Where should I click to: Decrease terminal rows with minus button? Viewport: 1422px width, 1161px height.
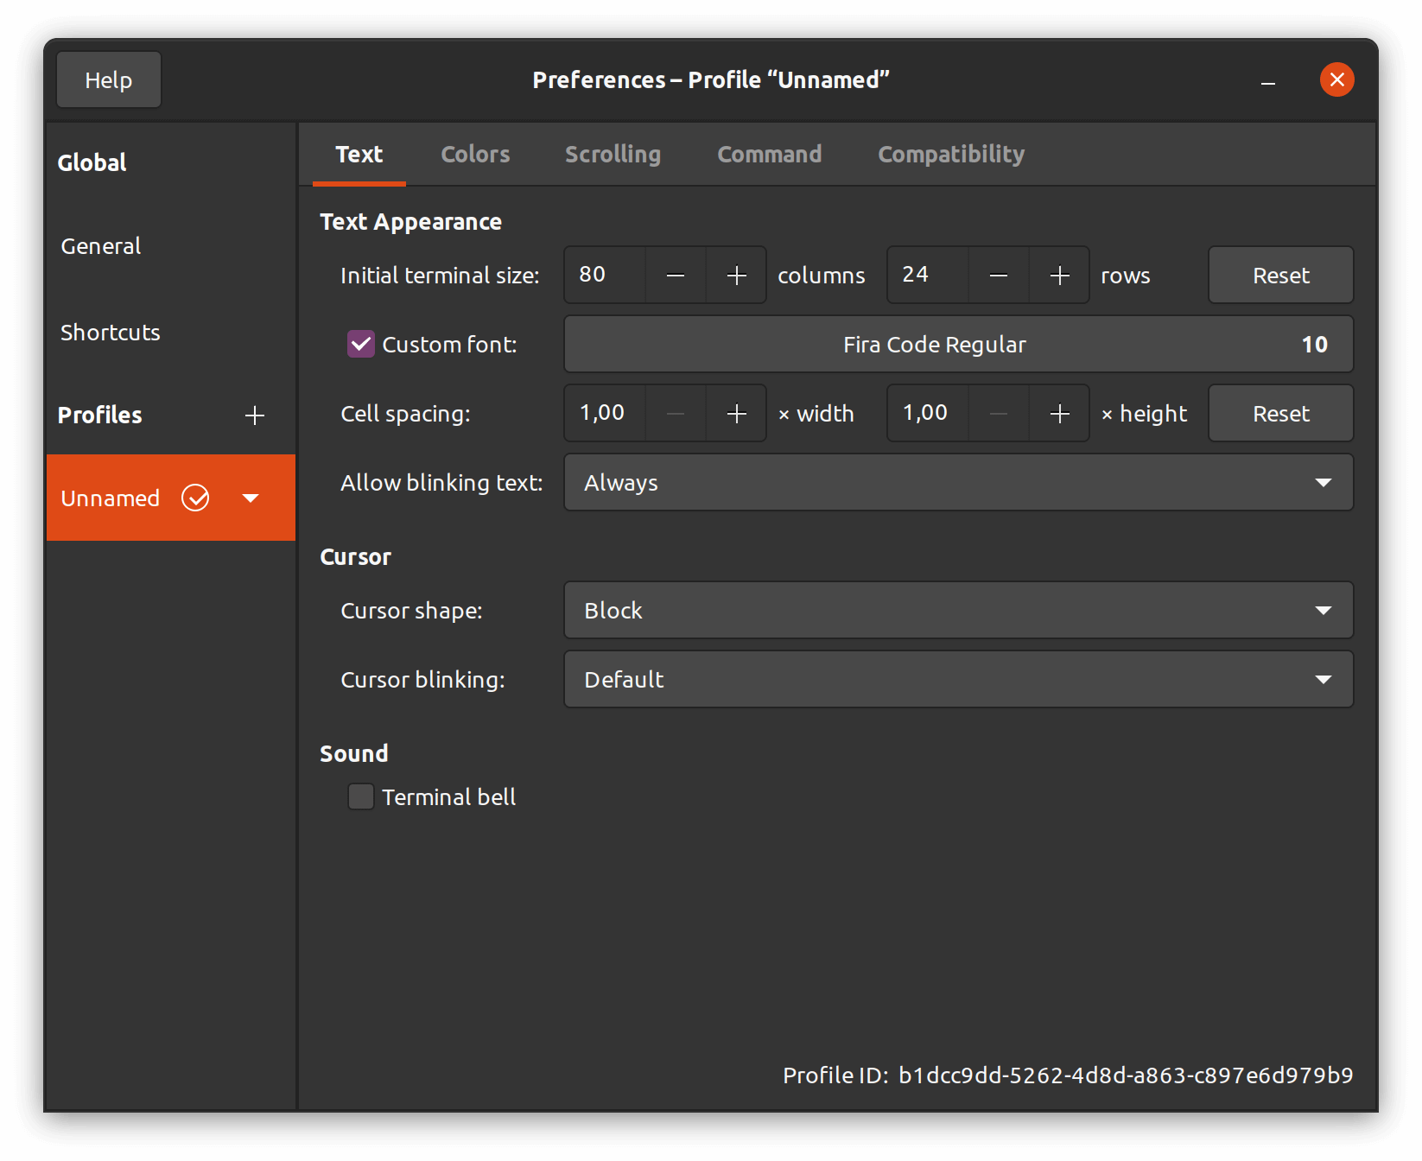pos(999,276)
